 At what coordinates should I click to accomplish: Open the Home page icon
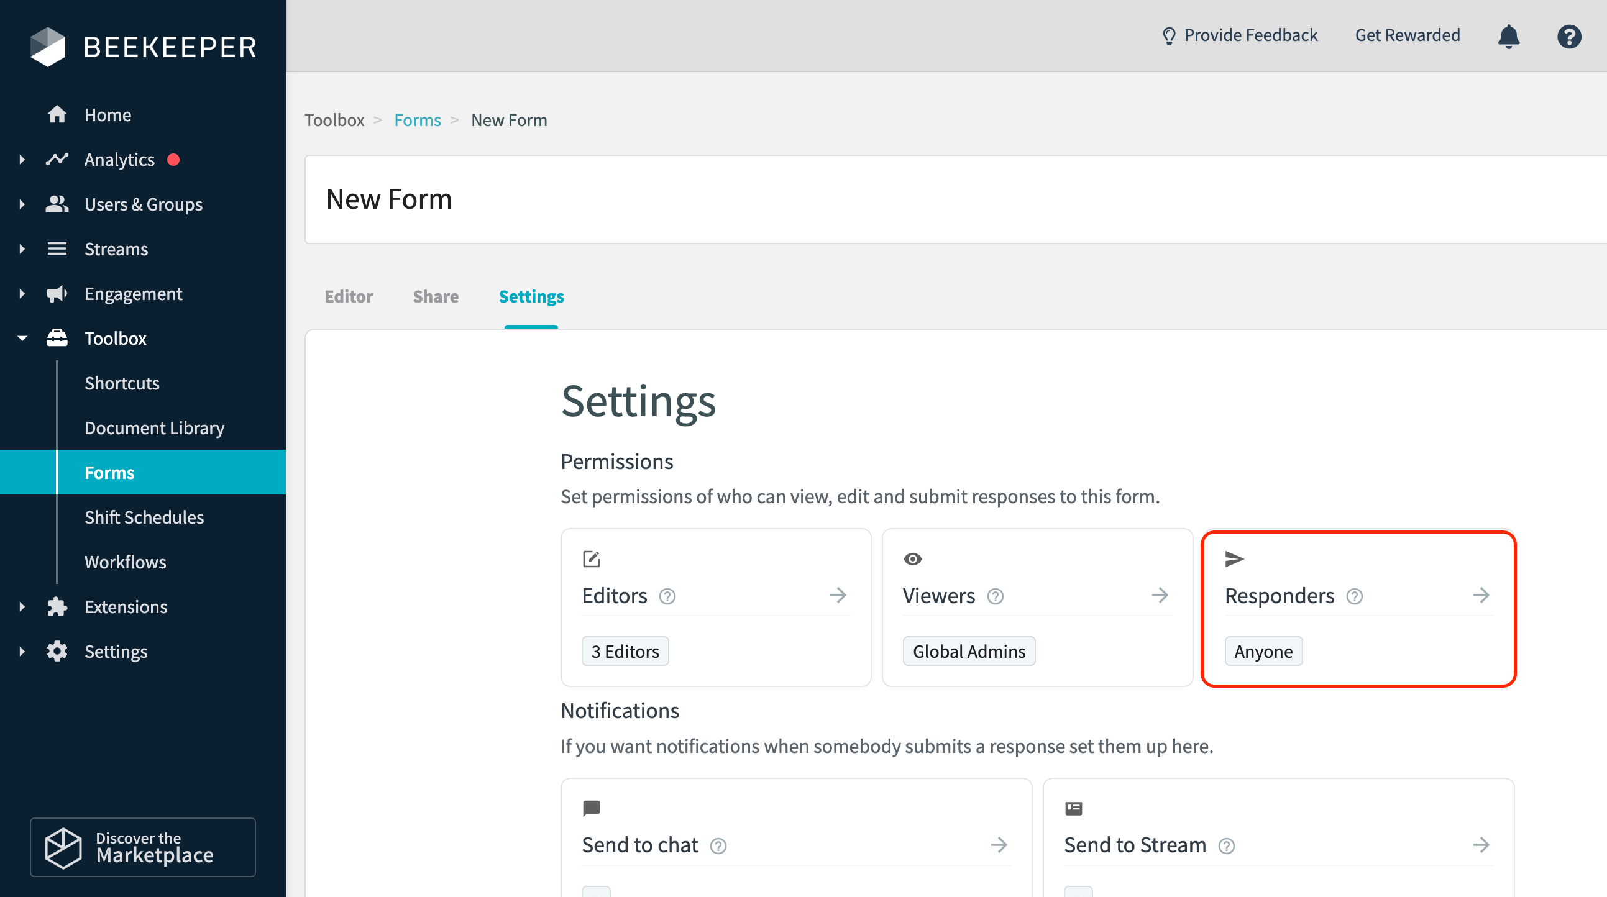point(57,115)
